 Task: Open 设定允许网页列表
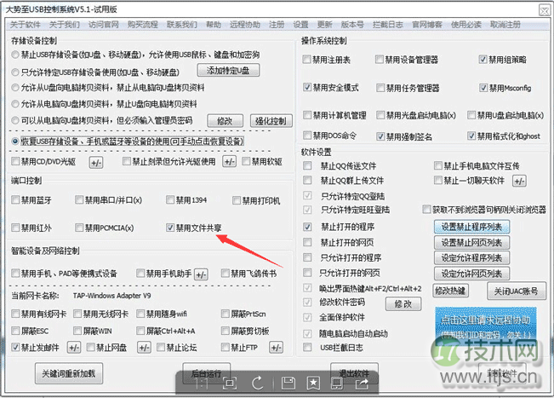(471, 274)
